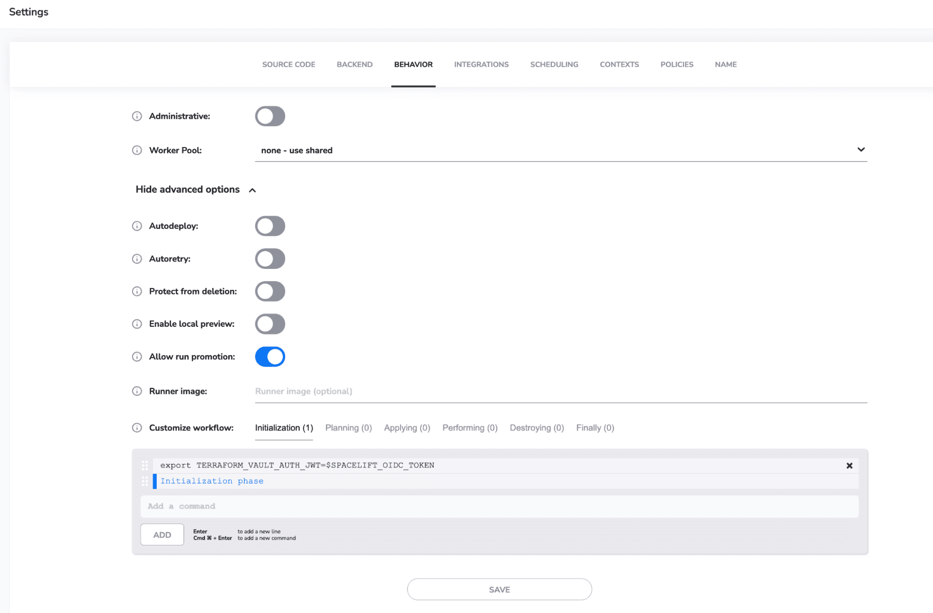933x613 pixels.
Task: Click info icon beside Autoretry
Action: [137, 259]
